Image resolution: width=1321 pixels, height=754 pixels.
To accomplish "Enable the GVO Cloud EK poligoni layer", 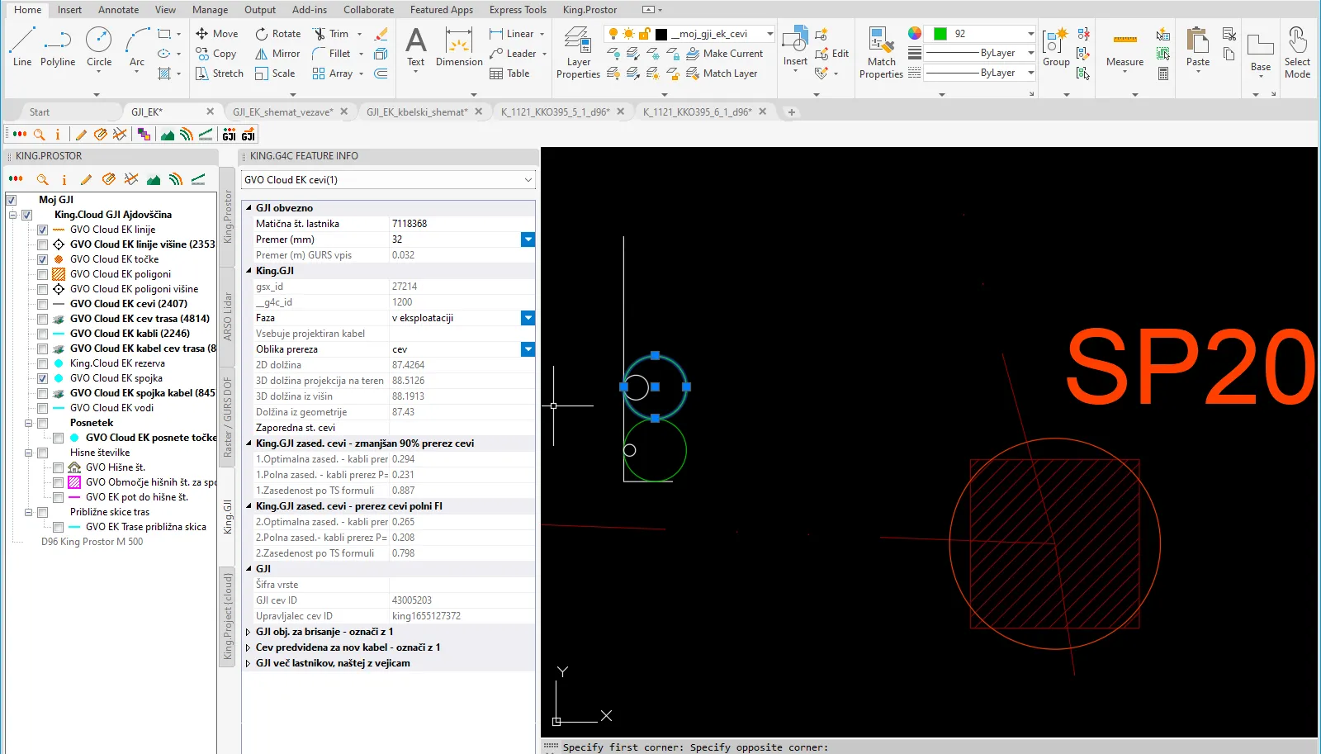I will tap(42, 274).
